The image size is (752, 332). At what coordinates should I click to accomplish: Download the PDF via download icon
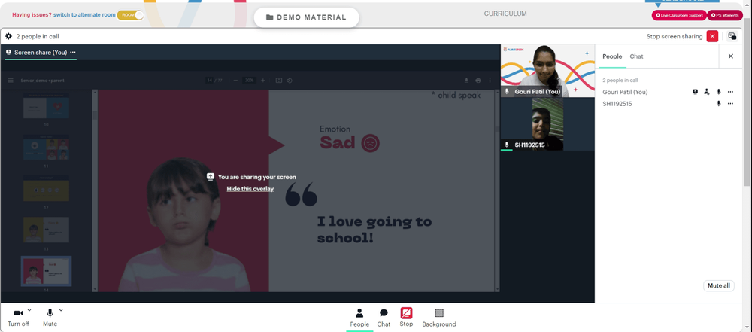tap(466, 81)
